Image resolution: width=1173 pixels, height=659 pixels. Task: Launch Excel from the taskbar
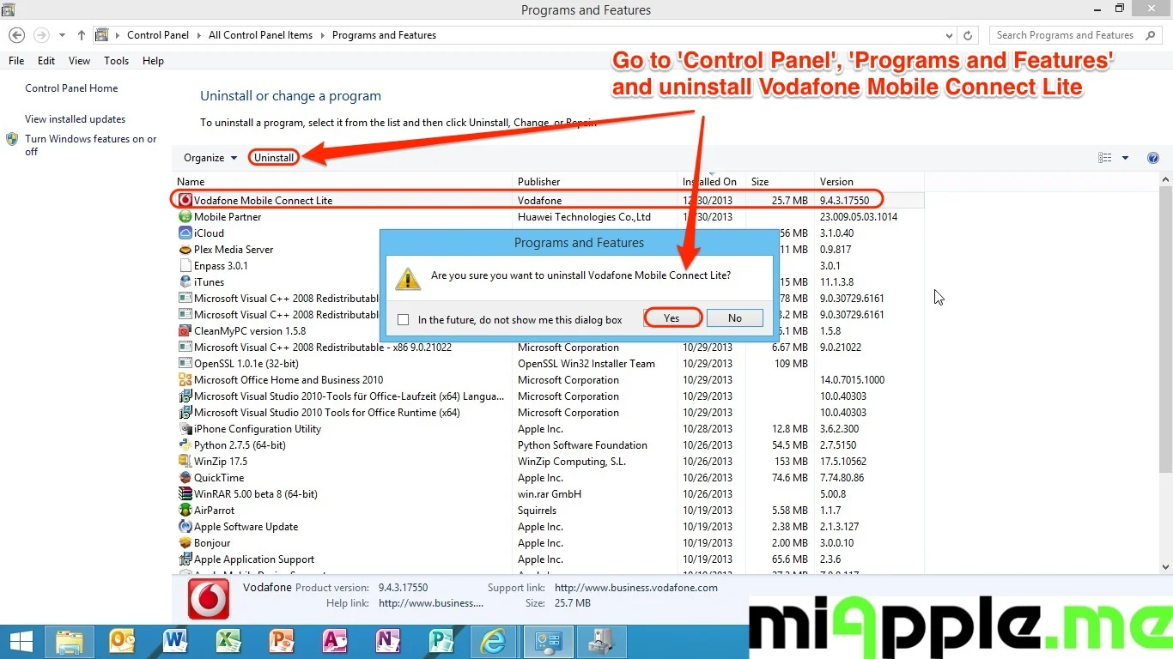coord(229,642)
